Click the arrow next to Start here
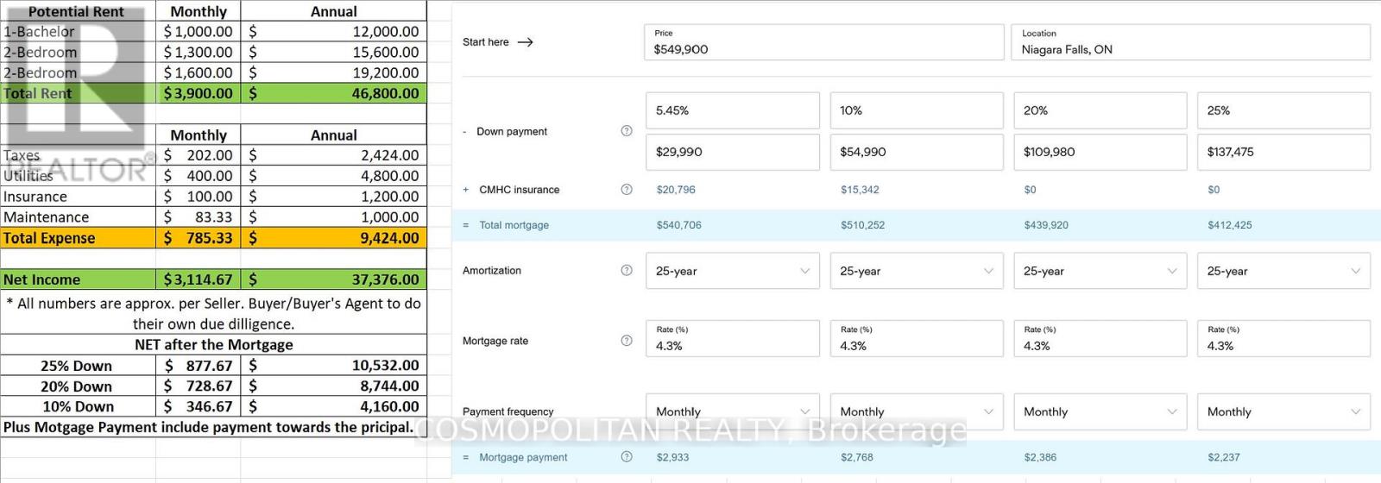Viewport: 1381px width, 483px height. pos(525,42)
